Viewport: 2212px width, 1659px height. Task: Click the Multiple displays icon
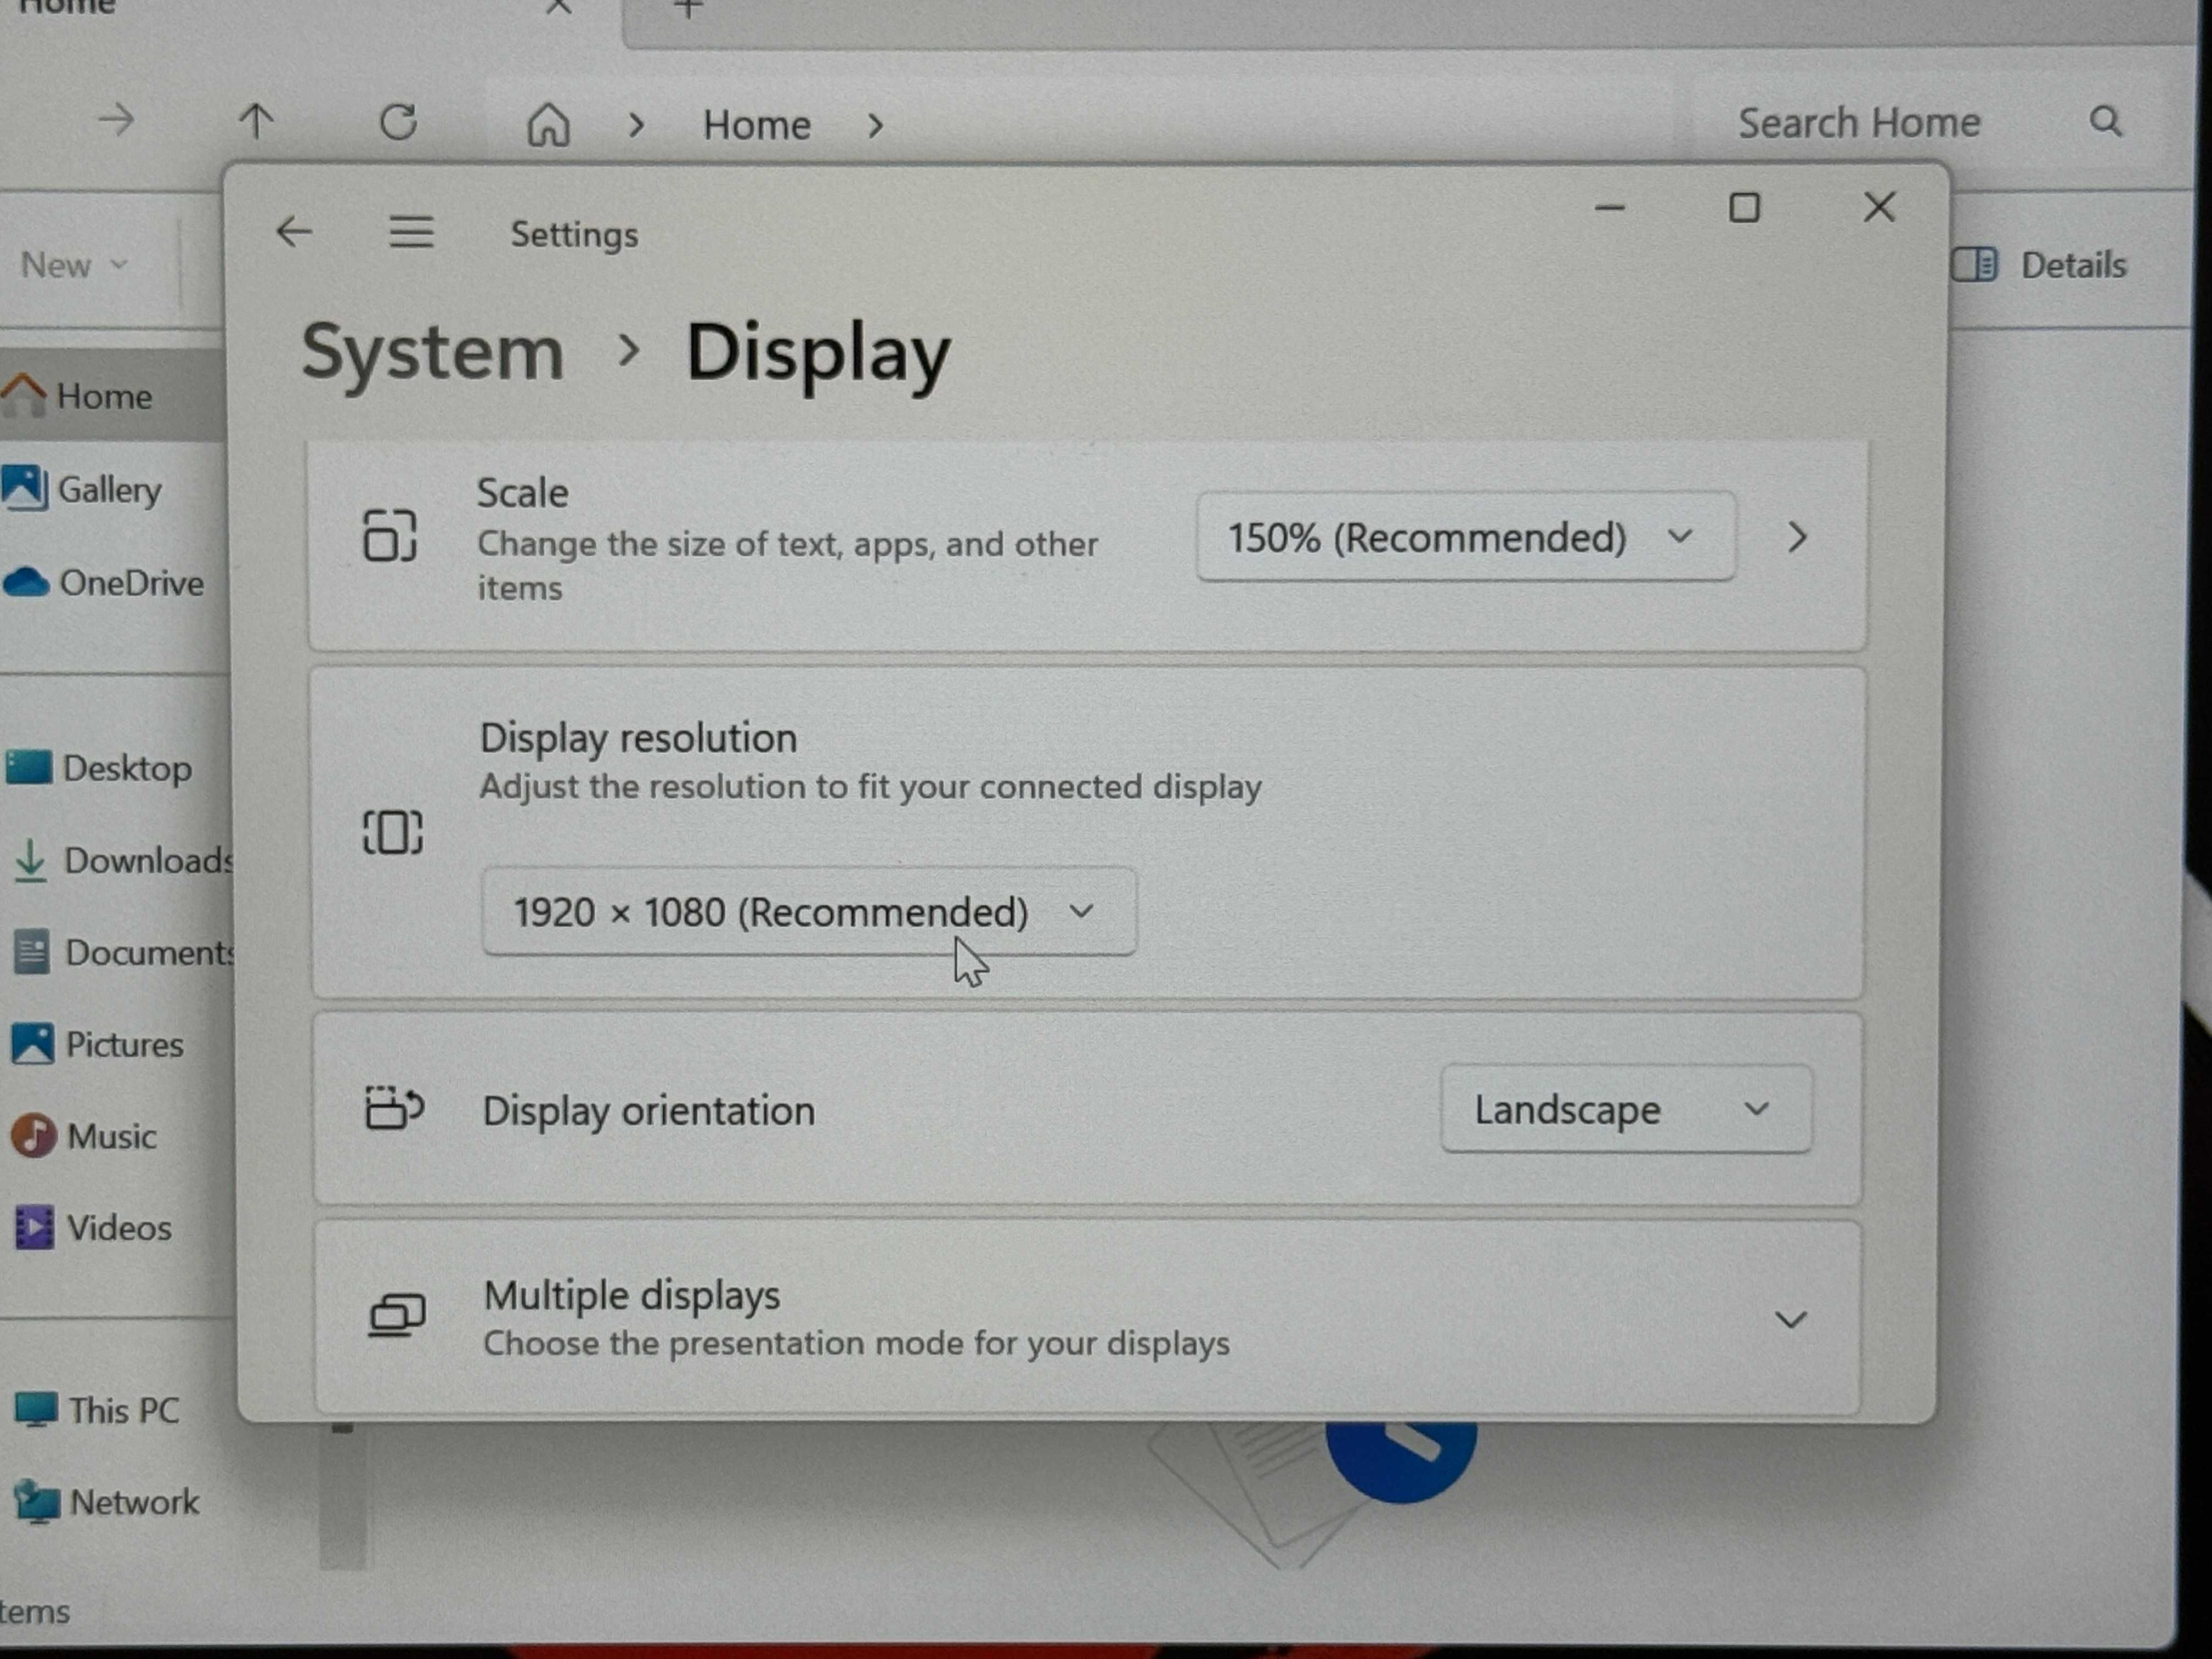point(397,1314)
